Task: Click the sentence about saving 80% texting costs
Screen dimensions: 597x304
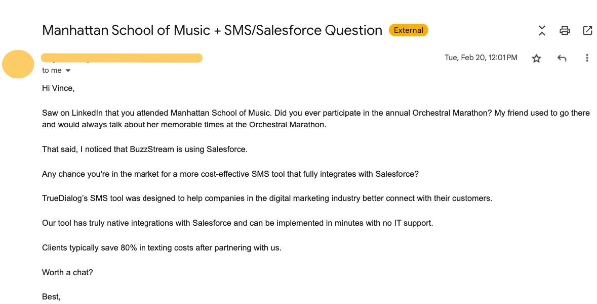Action: coord(162,248)
